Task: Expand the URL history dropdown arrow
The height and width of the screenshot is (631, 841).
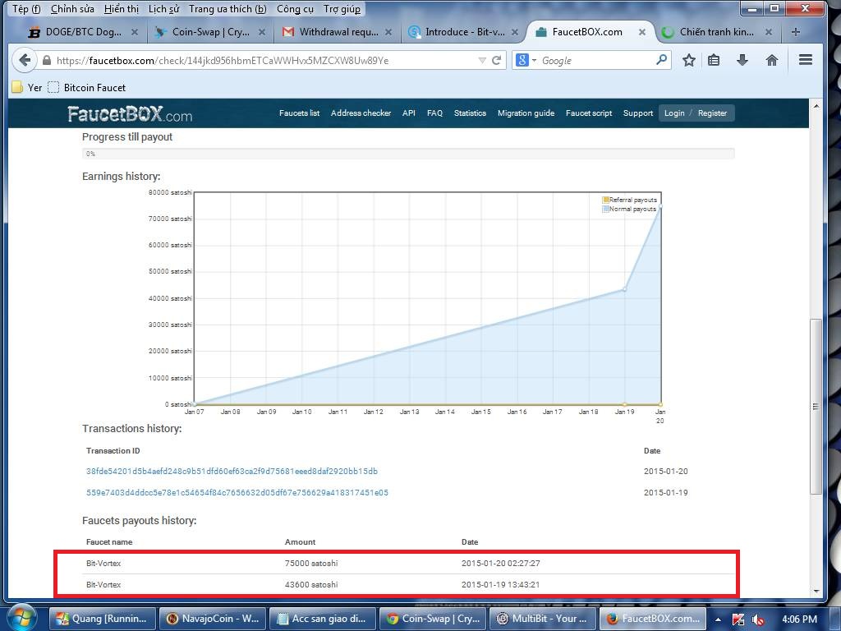Action: [x=482, y=60]
